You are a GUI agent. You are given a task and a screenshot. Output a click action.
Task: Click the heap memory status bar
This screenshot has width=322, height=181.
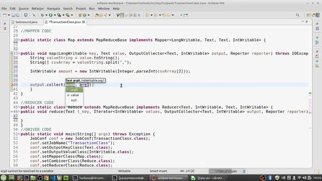point(226,171)
